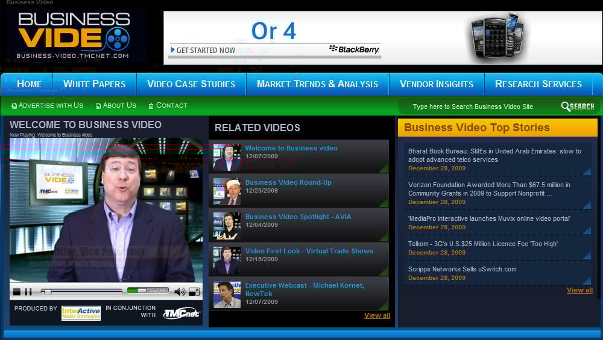Open the Vendor Insights tab
The height and width of the screenshot is (340, 603).
[x=436, y=84]
